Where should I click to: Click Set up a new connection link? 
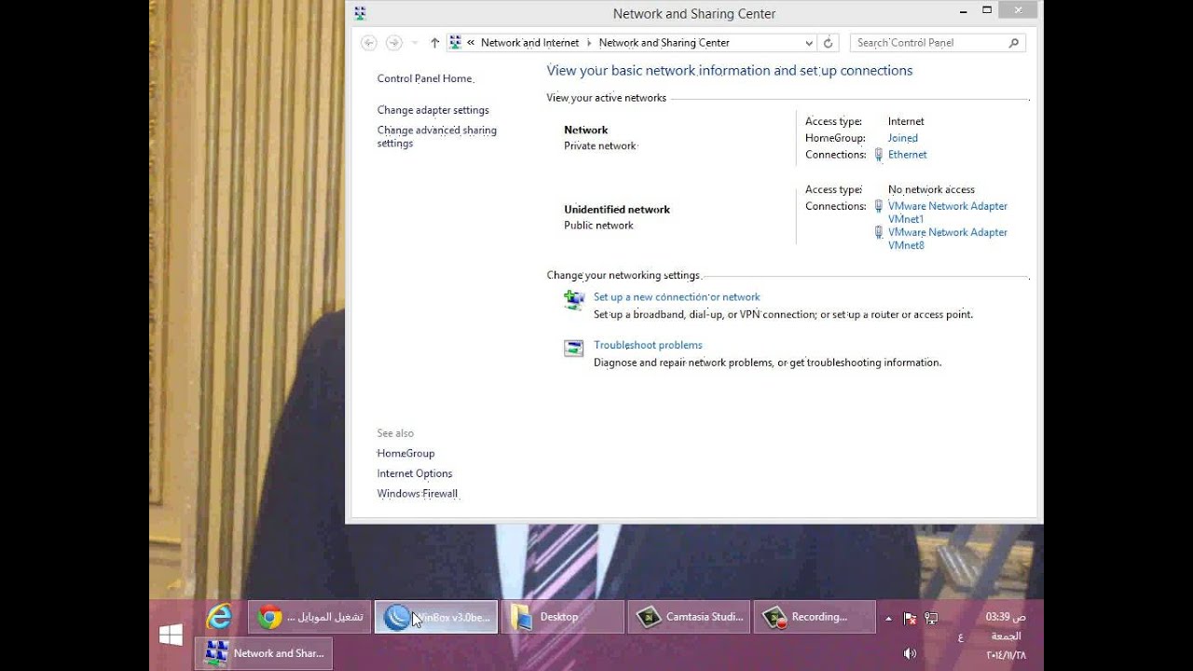677,297
